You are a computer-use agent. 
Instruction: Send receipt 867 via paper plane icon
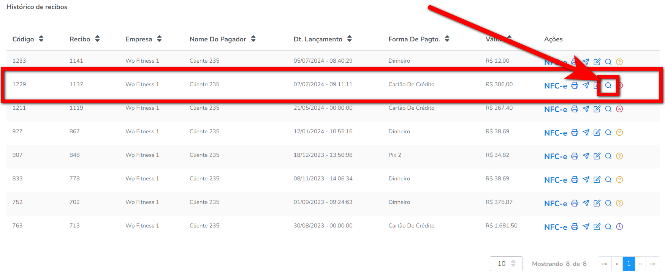[586, 133]
